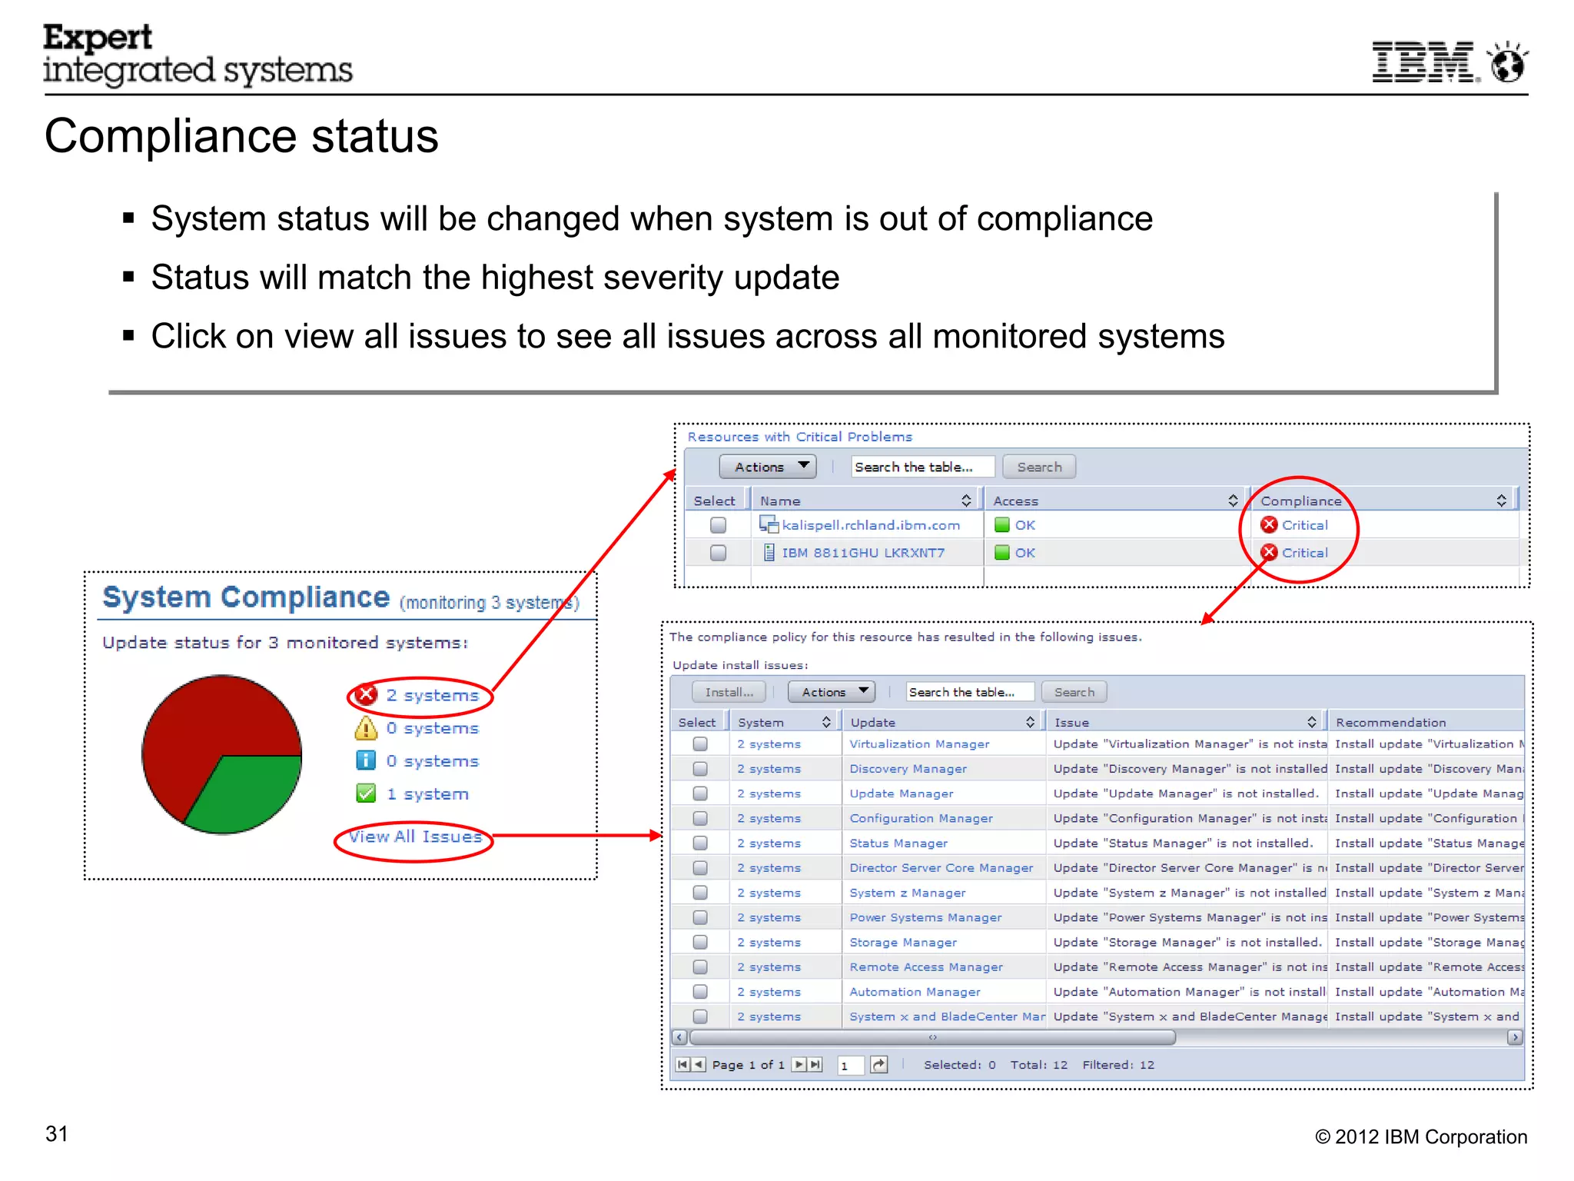Open the Director Server Core Manager update link
Viewport: 1574px width, 1181px height.
[x=941, y=867]
